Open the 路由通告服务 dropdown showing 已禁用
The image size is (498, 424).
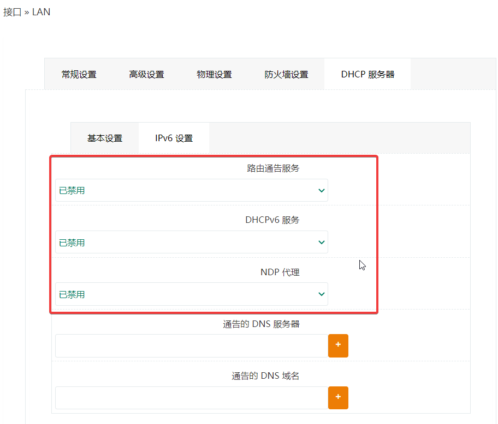191,191
